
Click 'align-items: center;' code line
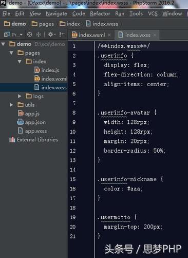(137, 84)
